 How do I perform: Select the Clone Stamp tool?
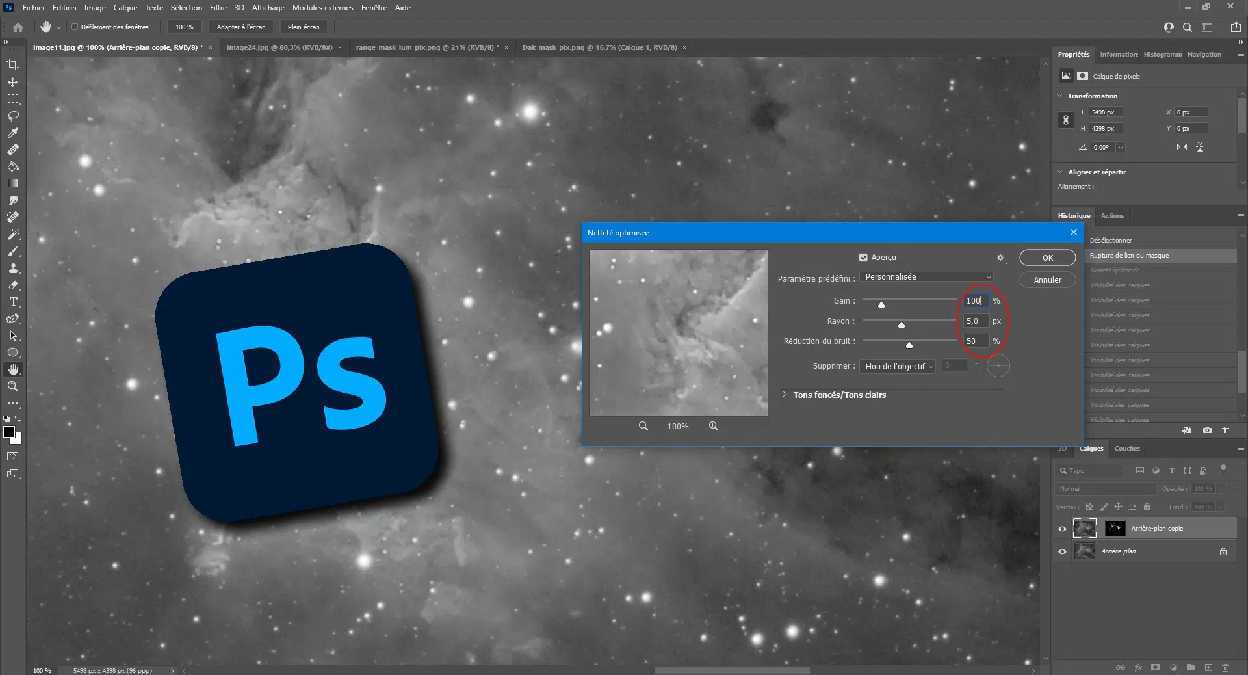(13, 268)
